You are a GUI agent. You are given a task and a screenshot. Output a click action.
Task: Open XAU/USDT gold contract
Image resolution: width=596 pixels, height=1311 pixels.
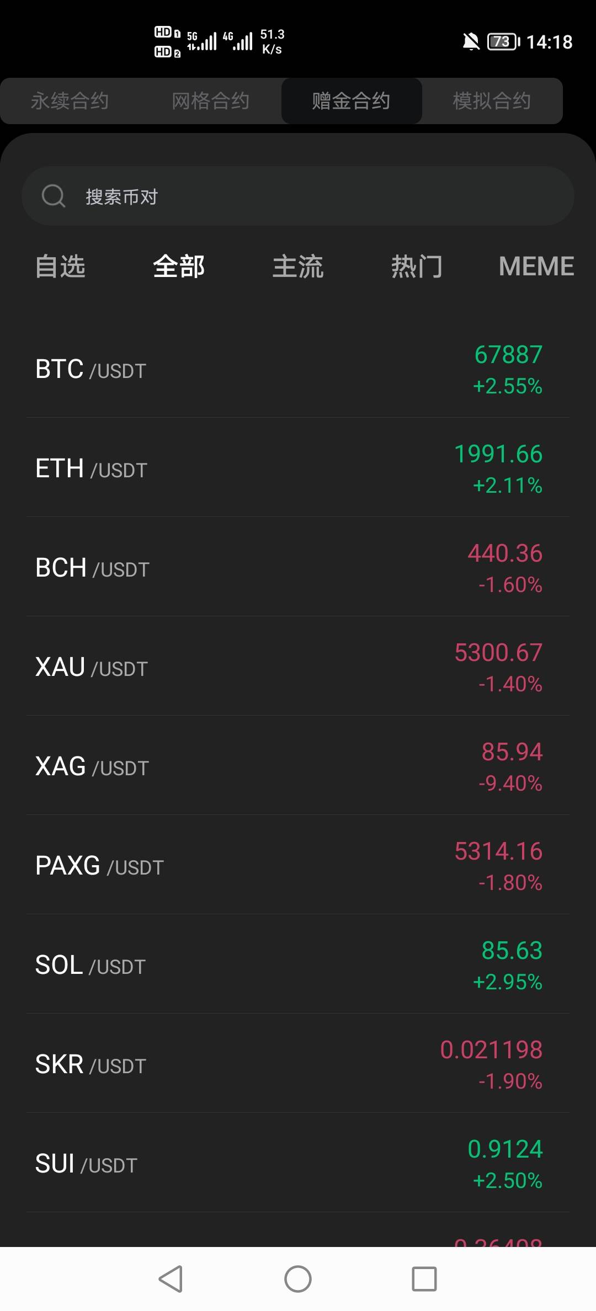298,667
